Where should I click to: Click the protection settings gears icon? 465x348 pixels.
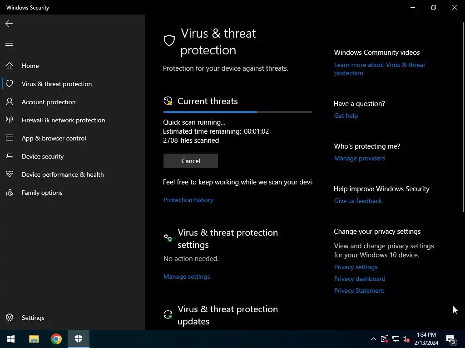pos(168,237)
